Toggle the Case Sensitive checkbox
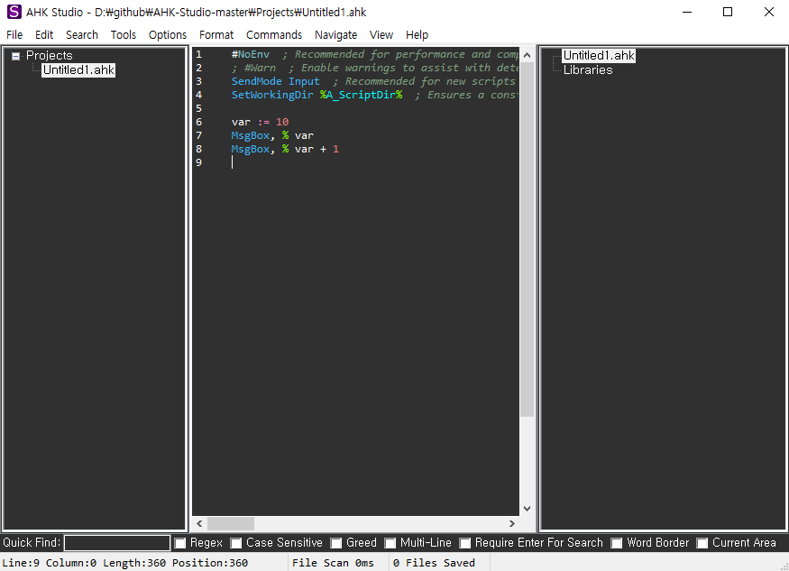Viewport: 789px width, 571px height. click(236, 543)
